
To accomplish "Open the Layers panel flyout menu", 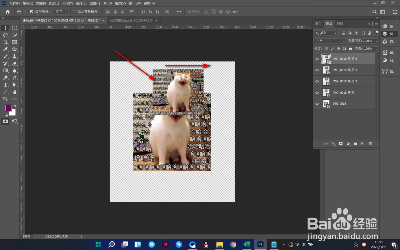I will coord(376,24).
